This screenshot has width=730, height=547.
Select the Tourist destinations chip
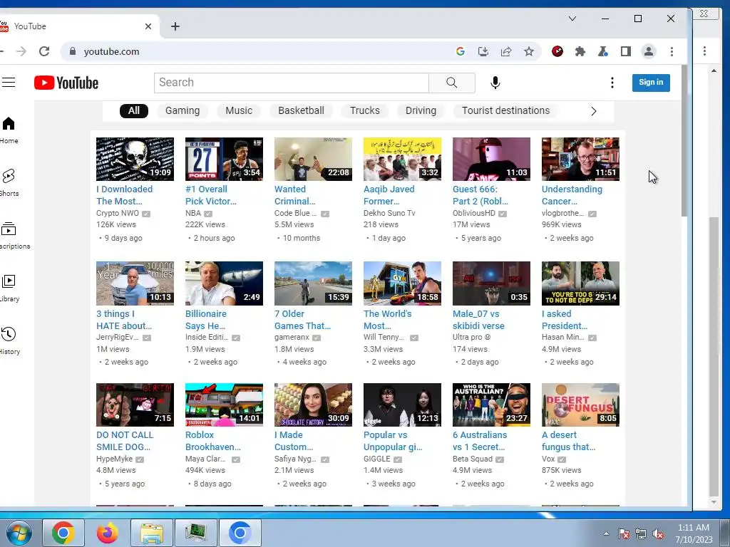click(505, 110)
